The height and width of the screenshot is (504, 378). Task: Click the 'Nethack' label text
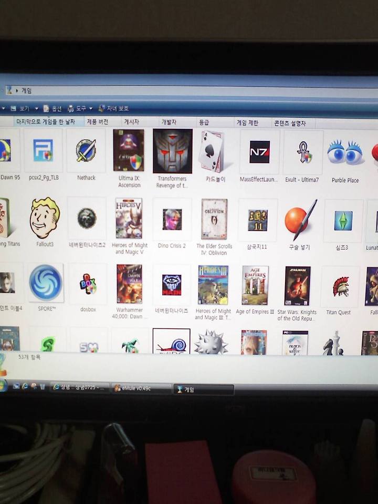[87, 178]
